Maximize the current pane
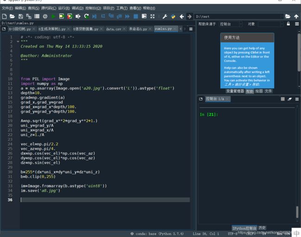 coord(152,16)
